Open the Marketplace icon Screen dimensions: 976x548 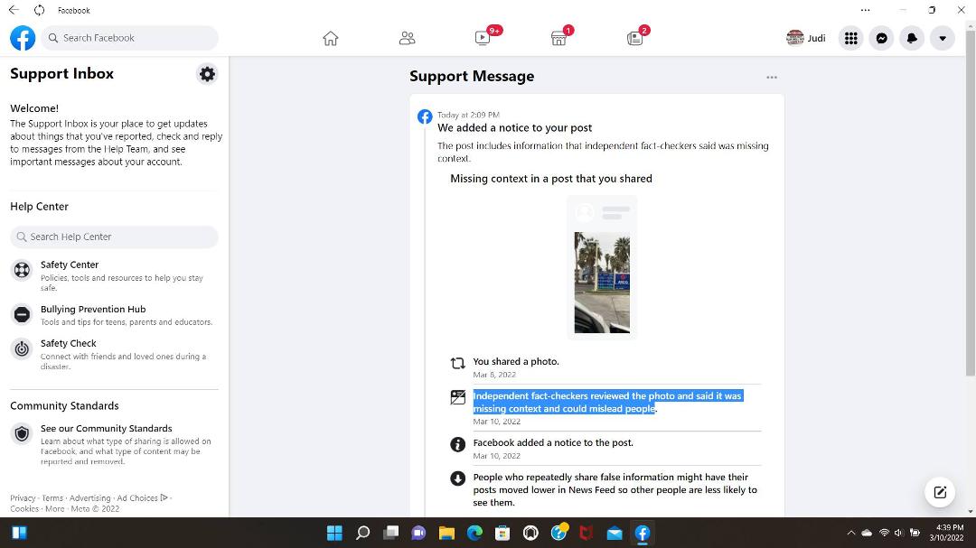point(559,39)
